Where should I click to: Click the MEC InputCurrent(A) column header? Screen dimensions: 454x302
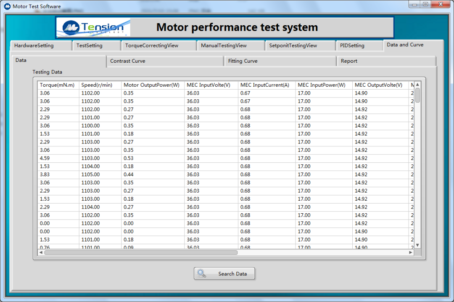[267, 85]
